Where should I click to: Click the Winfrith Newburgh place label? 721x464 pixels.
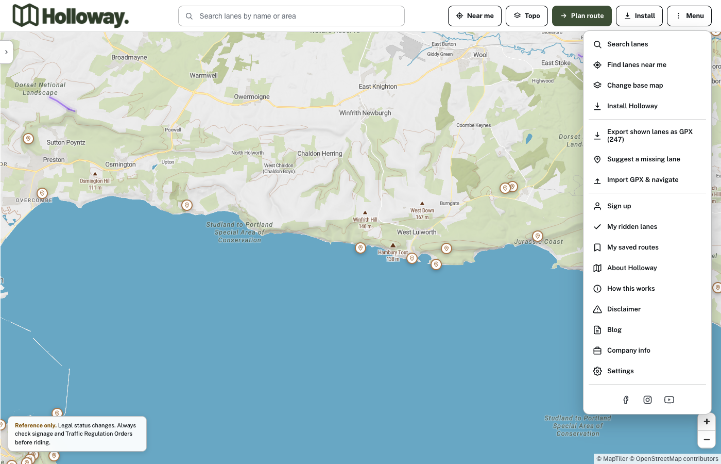tap(365, 113)
